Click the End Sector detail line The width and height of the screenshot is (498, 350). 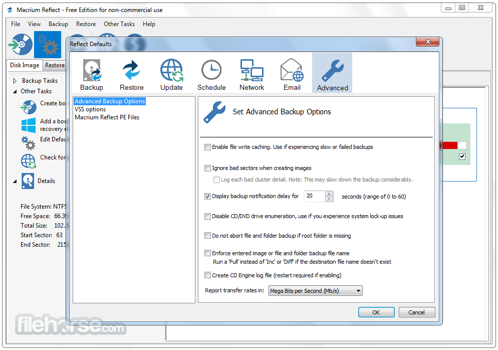43,245
